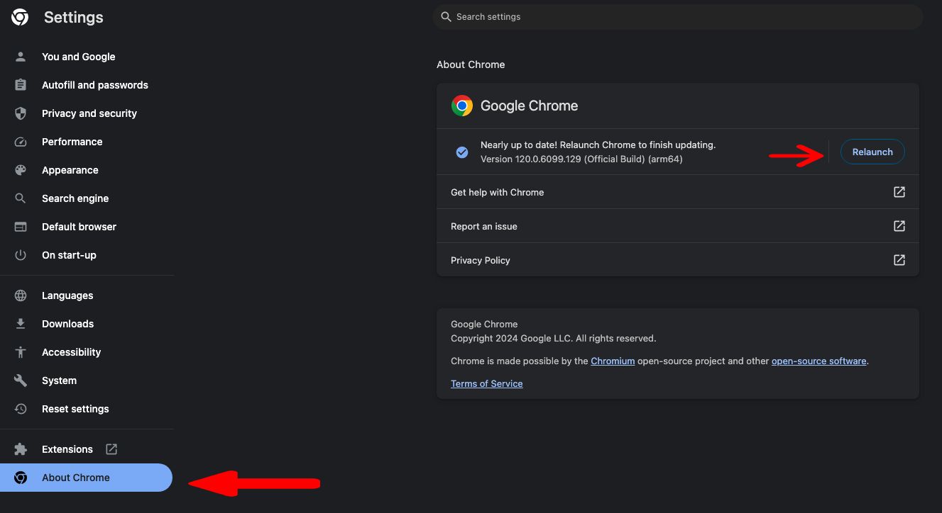The height and width of the screenshot is (513, 942).
Task: Relaunch Chrome to finish updating
Action: (872, 152)
